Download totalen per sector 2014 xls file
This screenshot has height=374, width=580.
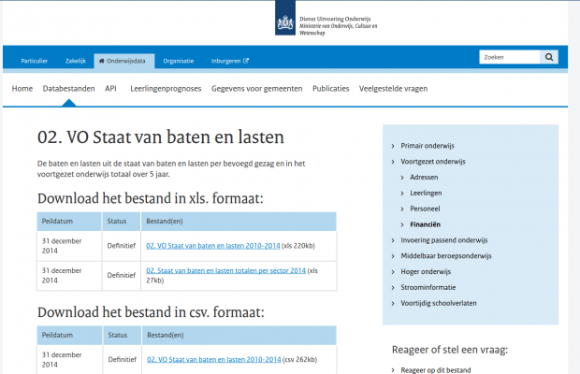(226, 270)
